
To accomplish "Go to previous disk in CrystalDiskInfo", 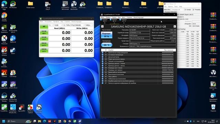I will pyautogui.click(x=102, y=27).
